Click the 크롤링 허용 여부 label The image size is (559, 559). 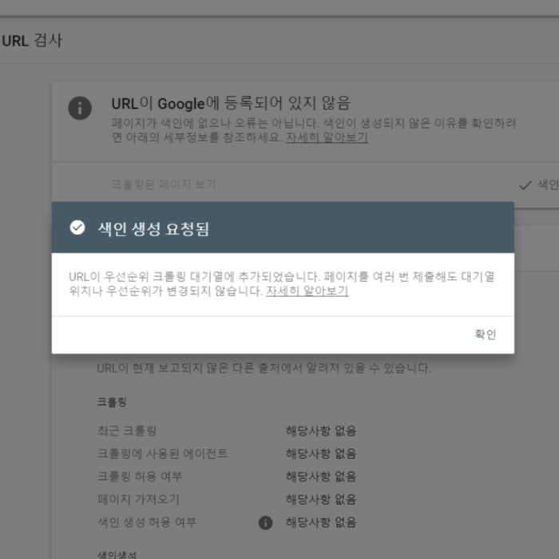(140, 476)
